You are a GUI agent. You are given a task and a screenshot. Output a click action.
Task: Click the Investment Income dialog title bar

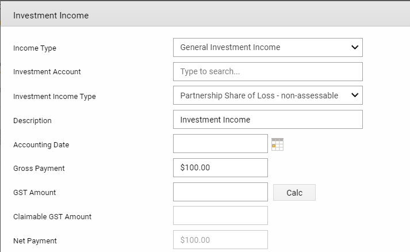click(x=205, y=14)
